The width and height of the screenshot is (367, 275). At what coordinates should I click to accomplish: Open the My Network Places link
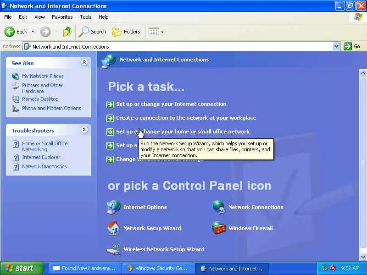point(43,76)
